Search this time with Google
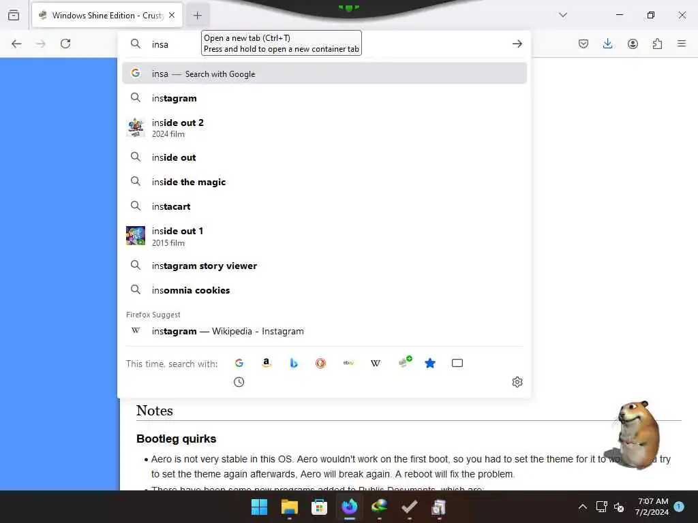This screenshot has width=698, height=523. pos(239,363)
